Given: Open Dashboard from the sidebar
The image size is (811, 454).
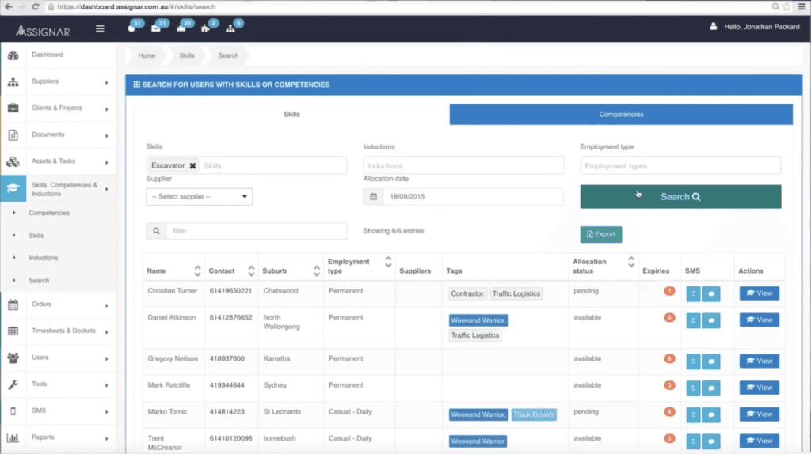Looking at the screenshot, I should [48, 55].
